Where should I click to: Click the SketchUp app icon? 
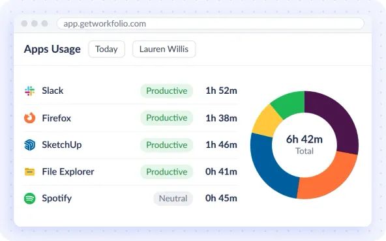point(29,145)
